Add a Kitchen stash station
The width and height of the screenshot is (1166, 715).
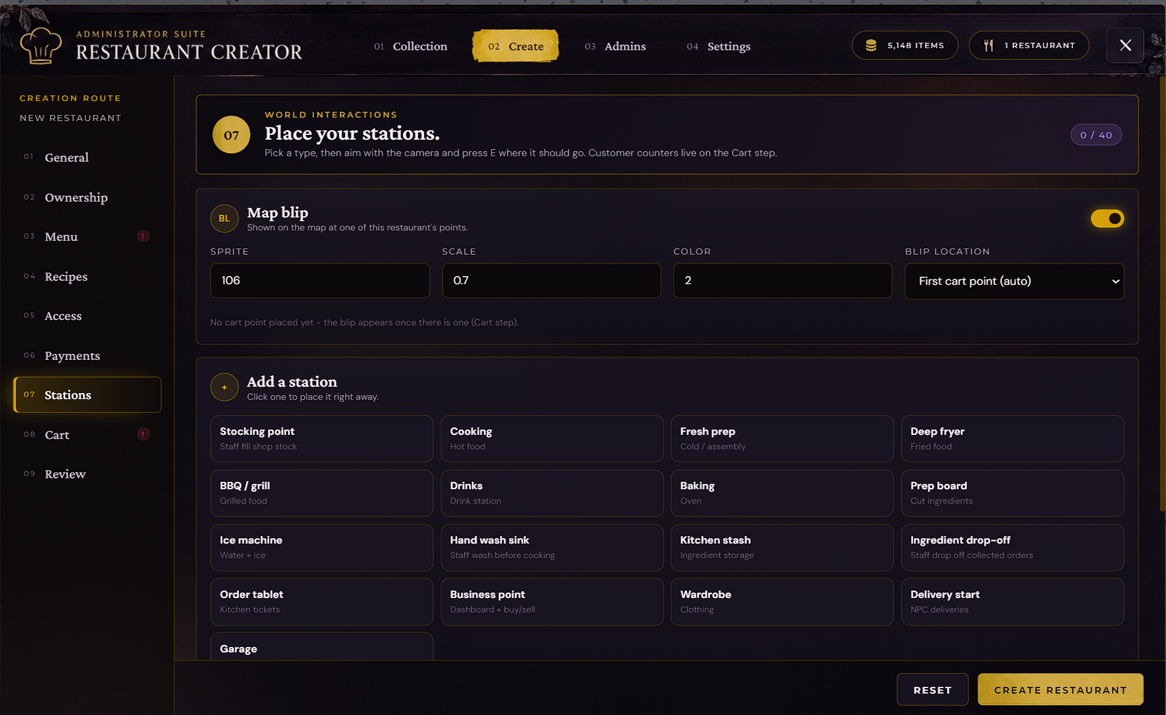[x=782, y=547]
